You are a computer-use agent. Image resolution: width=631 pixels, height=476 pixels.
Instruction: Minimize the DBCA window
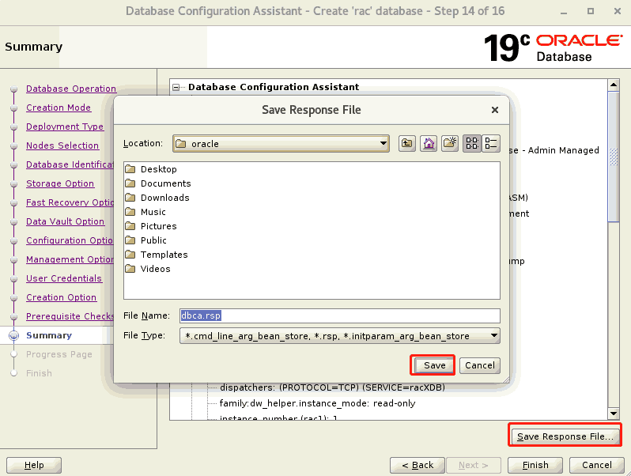click(x=564, y=12)
